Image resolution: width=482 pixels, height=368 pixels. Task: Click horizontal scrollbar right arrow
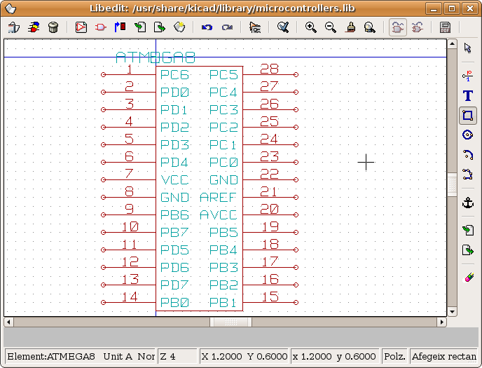442,322
